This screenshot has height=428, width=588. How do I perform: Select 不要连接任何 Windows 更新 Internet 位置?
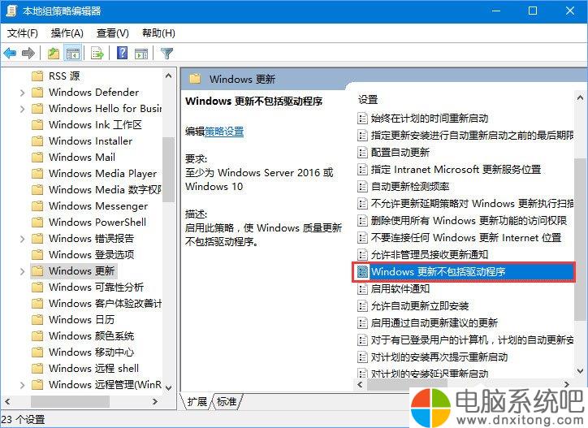point(465,238)
